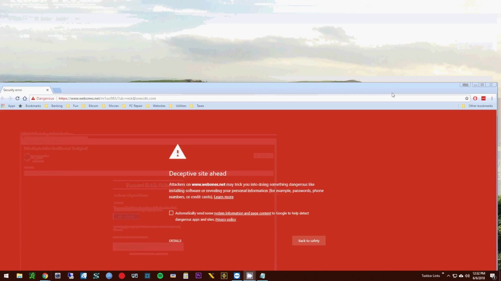Open the Privacy policy link

[225, 220]
